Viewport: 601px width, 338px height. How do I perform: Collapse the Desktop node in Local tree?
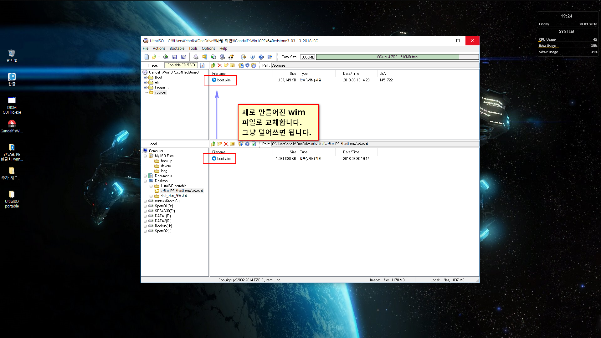tap(145, 181)
